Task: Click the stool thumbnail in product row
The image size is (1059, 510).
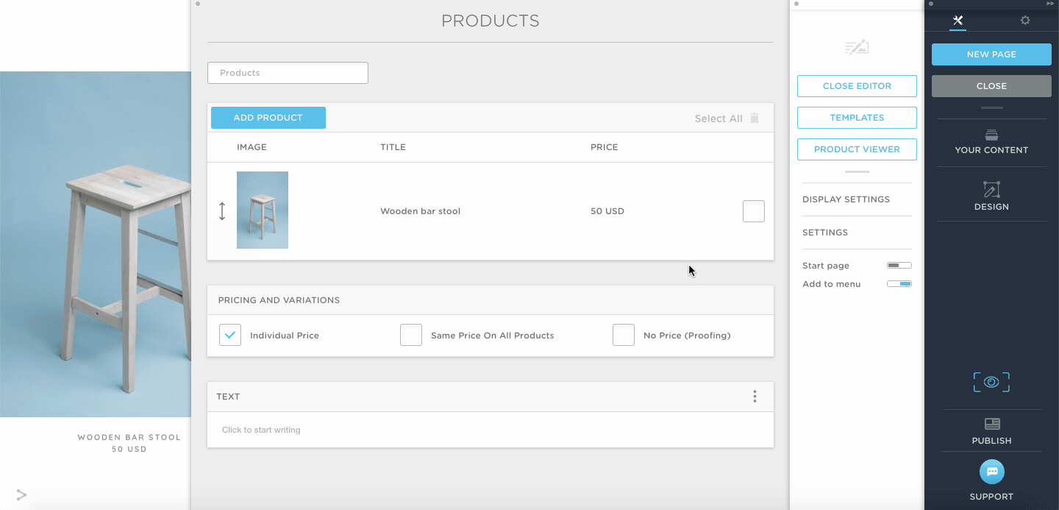Action: [x=263, y=210]
